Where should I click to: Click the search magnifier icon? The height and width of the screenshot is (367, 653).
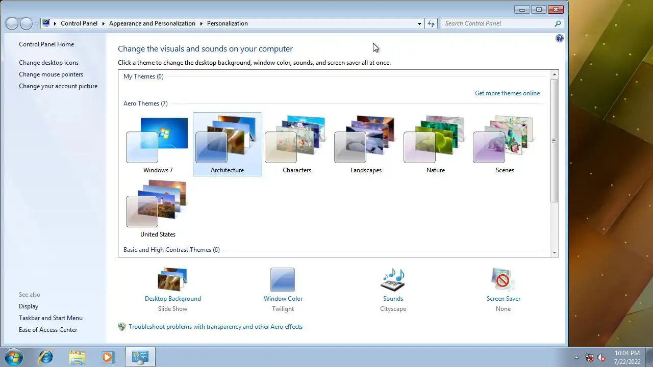click(x=558, y=23)
